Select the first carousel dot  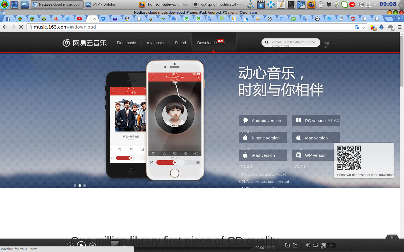pos(75,185)
